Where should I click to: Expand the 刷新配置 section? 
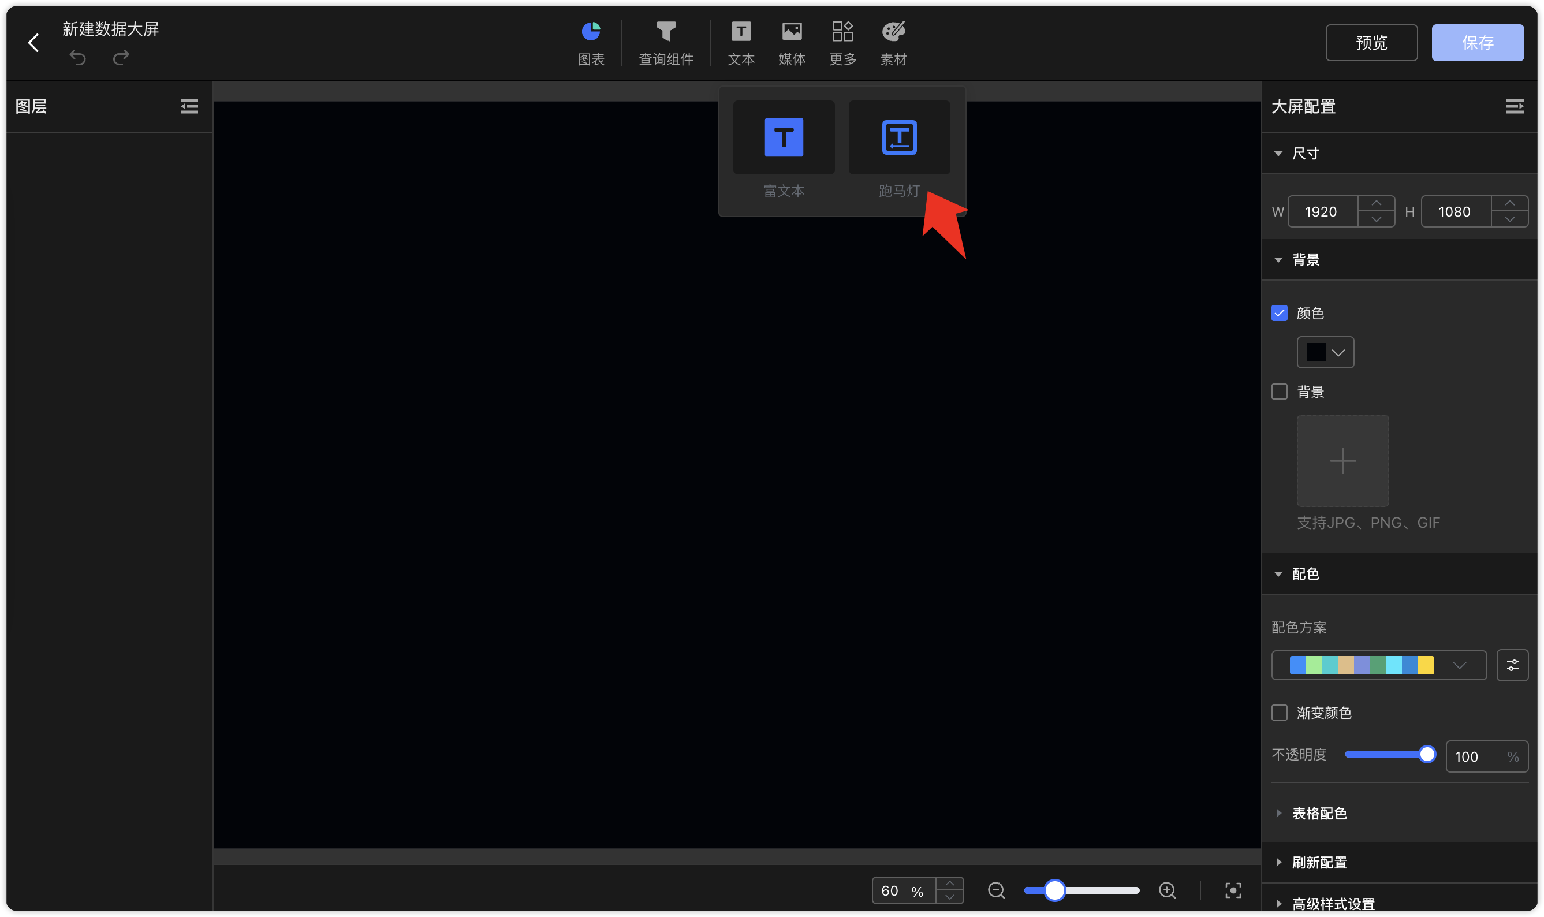coord(1318,862)
